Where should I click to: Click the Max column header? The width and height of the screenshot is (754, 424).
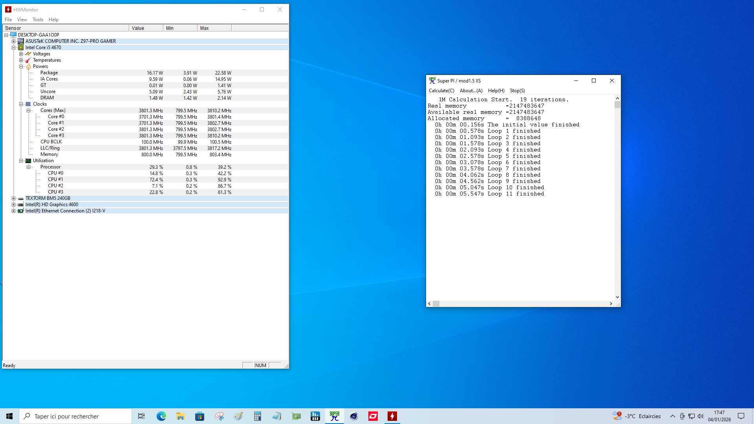pos(214,28)
